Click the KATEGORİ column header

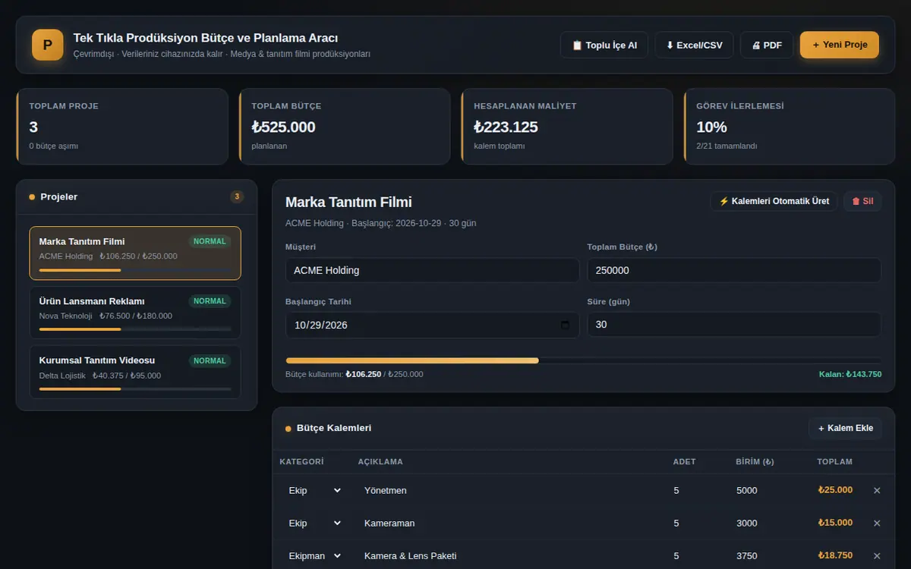click(301, 462)
